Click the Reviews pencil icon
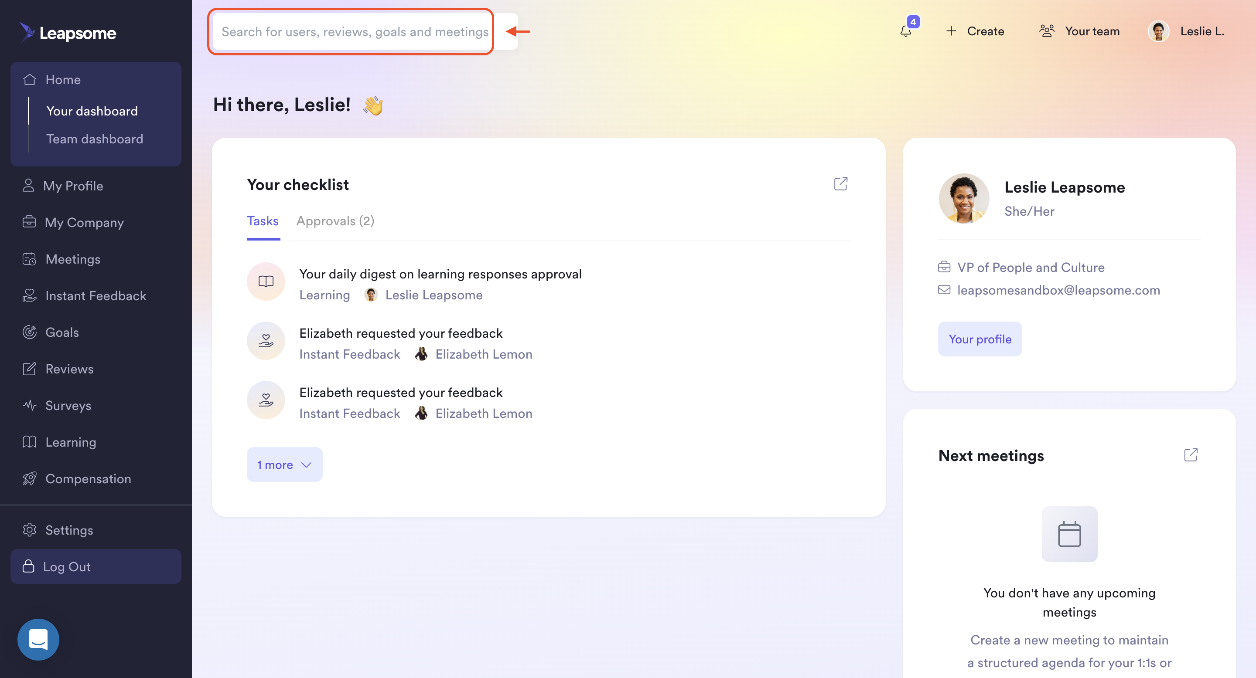Image resolution: width=1256 pixels, height=678 pixels. click(29, 368)
